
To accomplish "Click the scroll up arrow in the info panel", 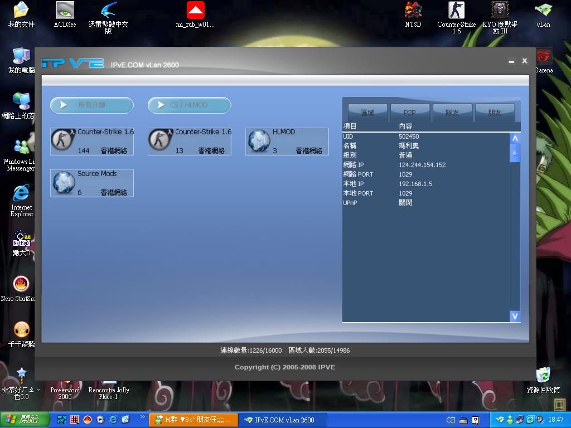I will [515, 138].
